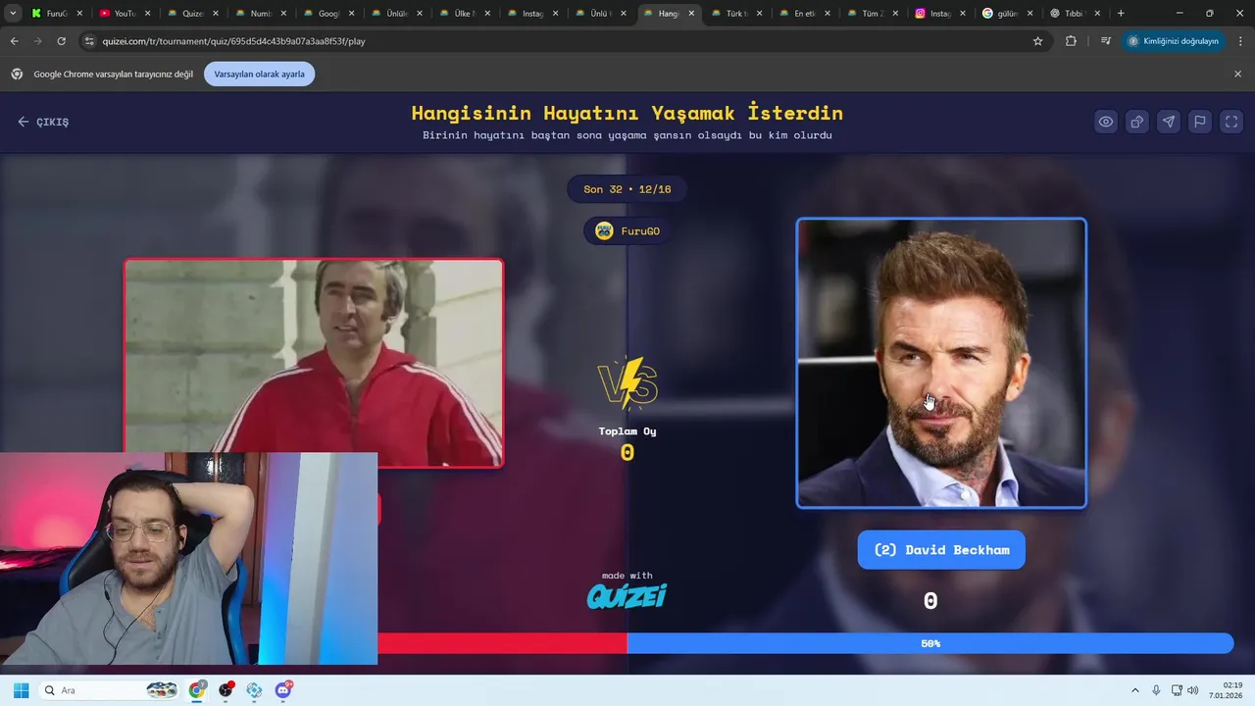The height and width of the screenshot is (706, 1255).
Task: Toggle the eye icon in quiz toolbar
Action: [1106, 122]
